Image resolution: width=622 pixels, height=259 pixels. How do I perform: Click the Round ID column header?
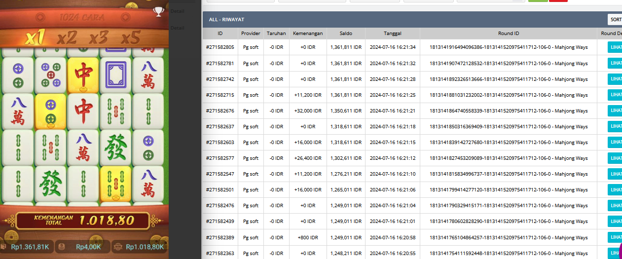[509, 33]
